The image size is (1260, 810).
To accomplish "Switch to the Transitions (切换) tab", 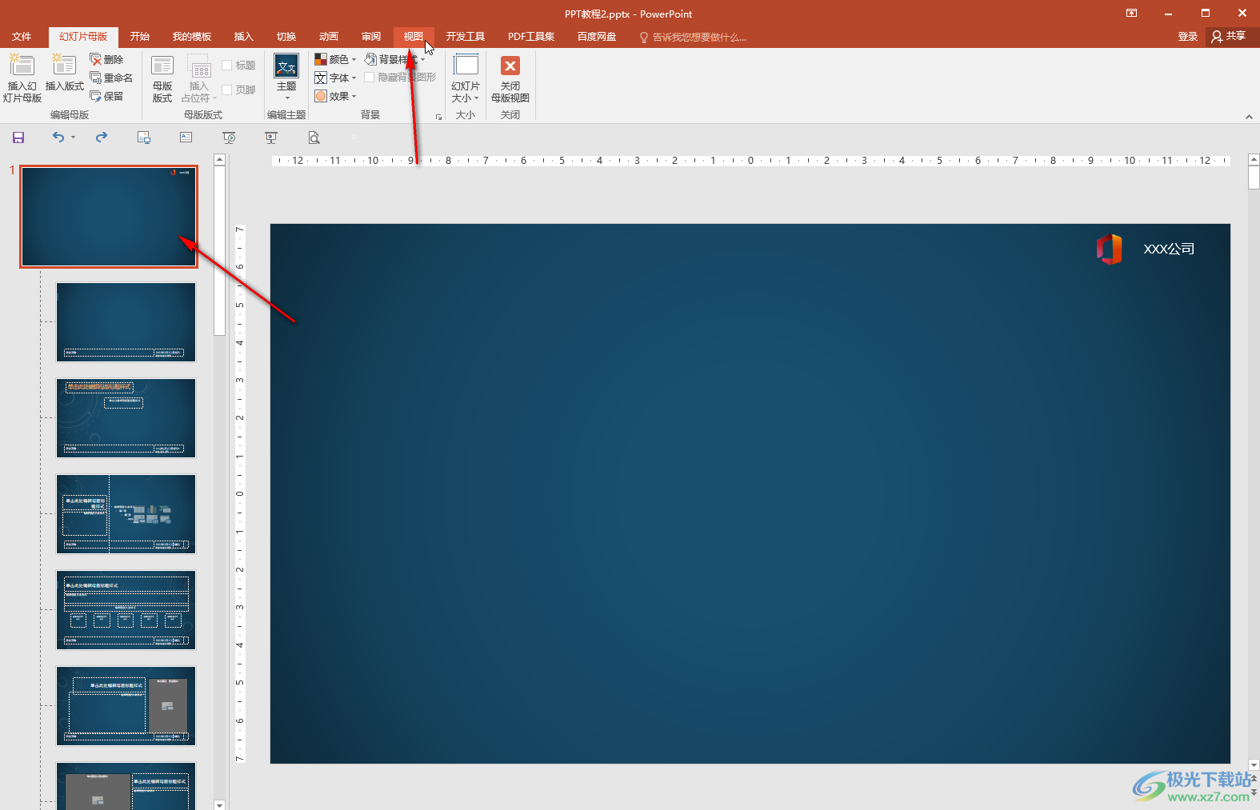I will [286, 37].
